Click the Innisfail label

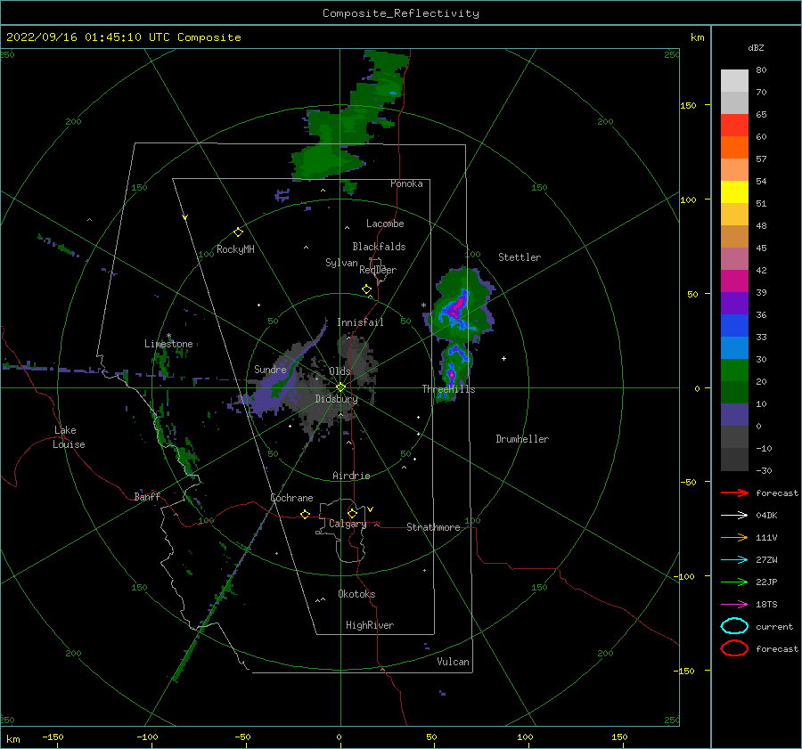(360, 322)
